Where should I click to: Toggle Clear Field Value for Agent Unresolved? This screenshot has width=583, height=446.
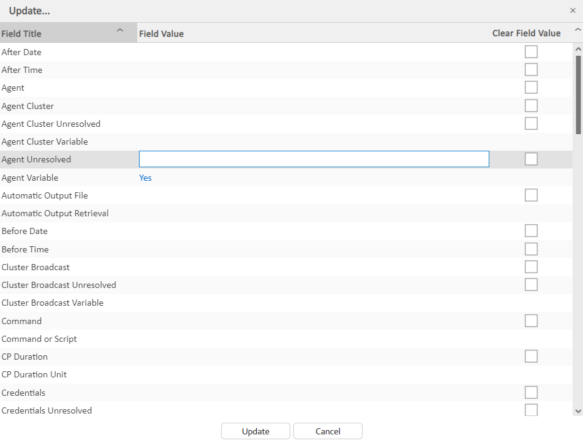point(531,159)
